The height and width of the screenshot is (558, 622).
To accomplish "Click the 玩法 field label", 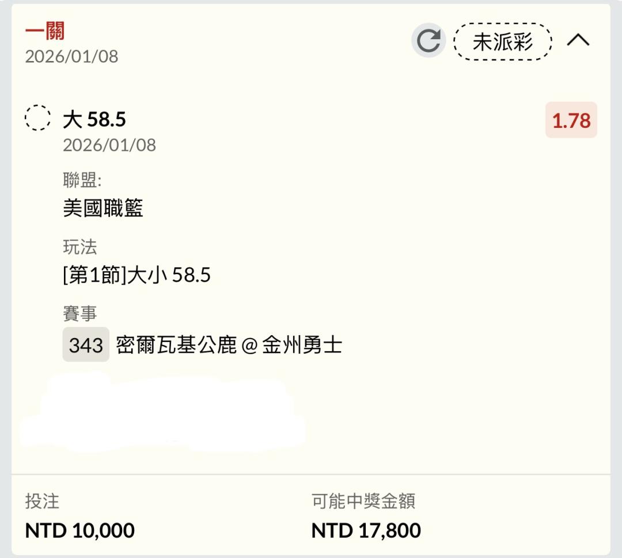I will [80, 248].
